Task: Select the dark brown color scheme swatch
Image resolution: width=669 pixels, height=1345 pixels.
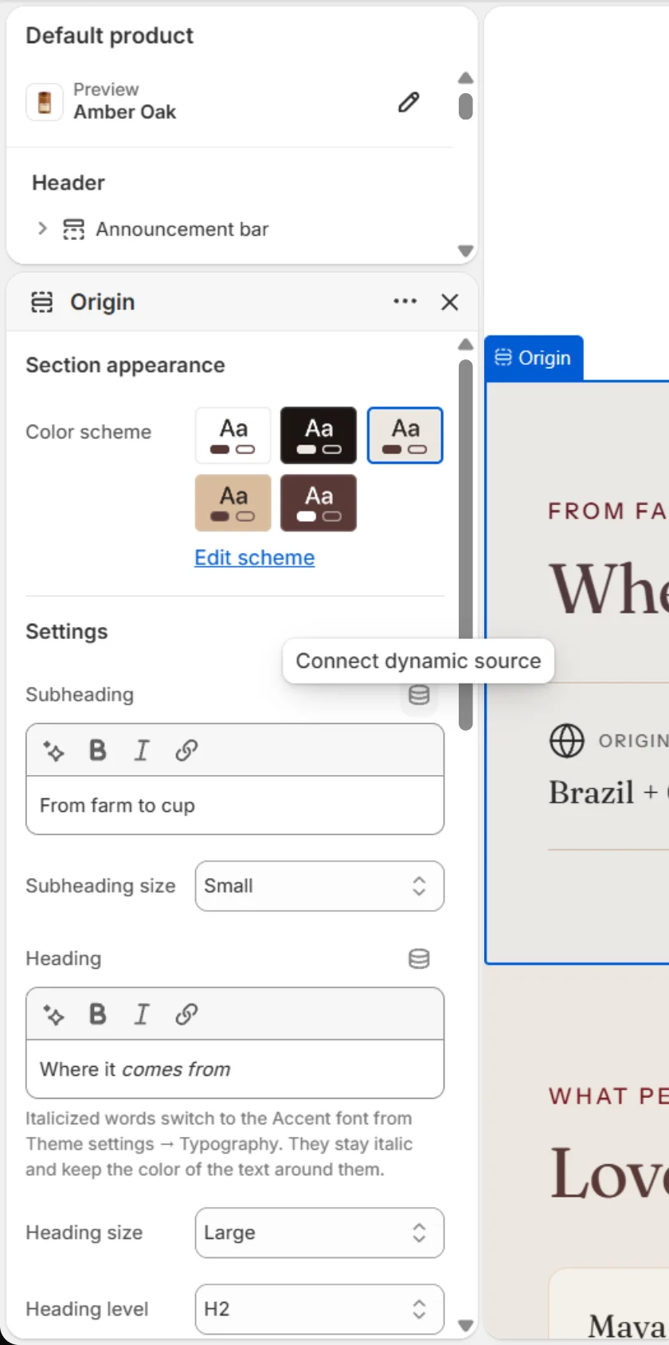Action: pos(319,503)
